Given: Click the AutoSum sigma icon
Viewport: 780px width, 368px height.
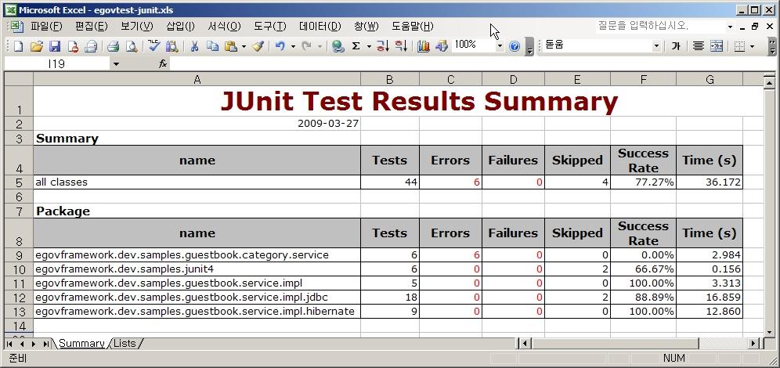Looking at the screenshot, I should (x=356, y=46).
